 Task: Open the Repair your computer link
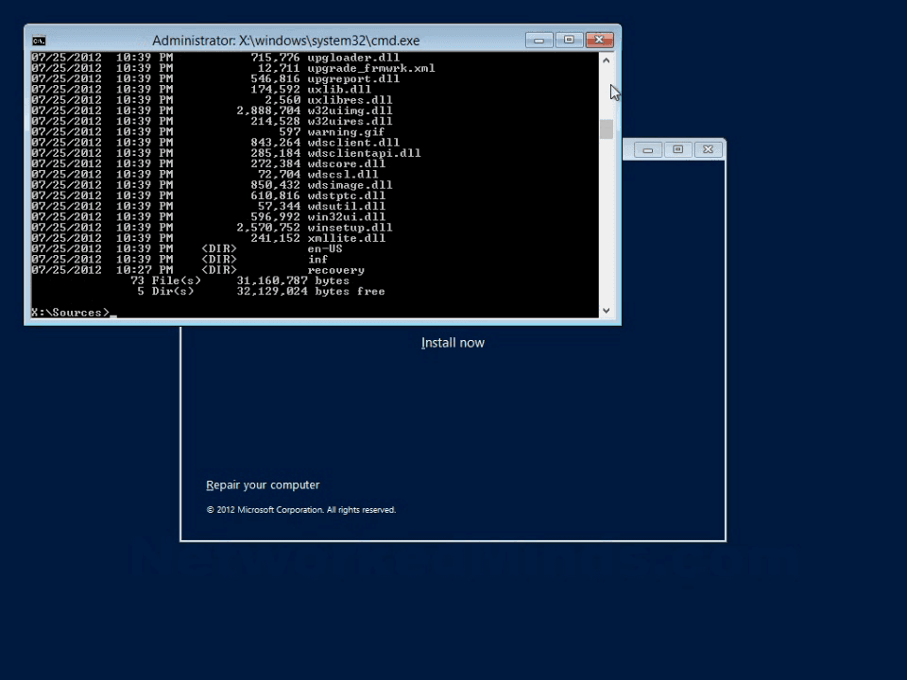[263, 485]
